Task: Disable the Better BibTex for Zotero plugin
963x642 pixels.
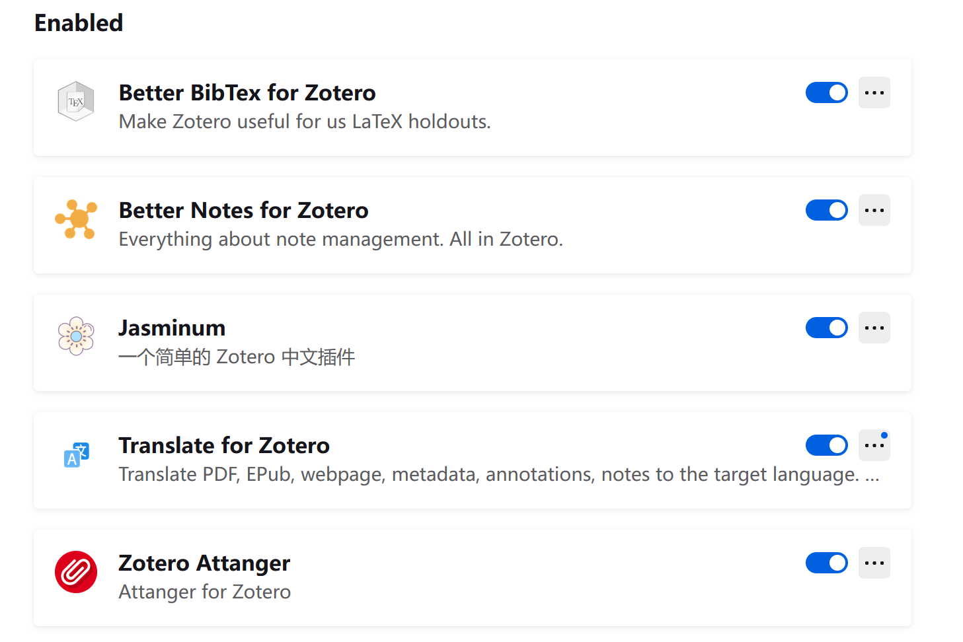Action: click(826, 92)
